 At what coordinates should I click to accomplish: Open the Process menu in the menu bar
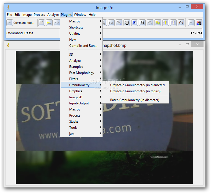tap(39, 14)
